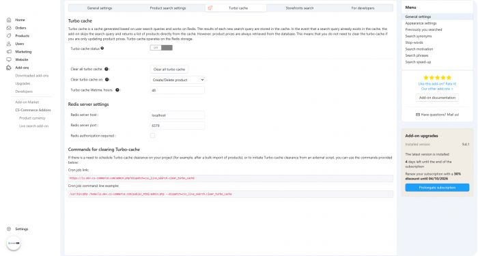This screenshot has width=478, height=256.
Task: Click the Users label in sidebar
Action: click(x=20, y=44)
